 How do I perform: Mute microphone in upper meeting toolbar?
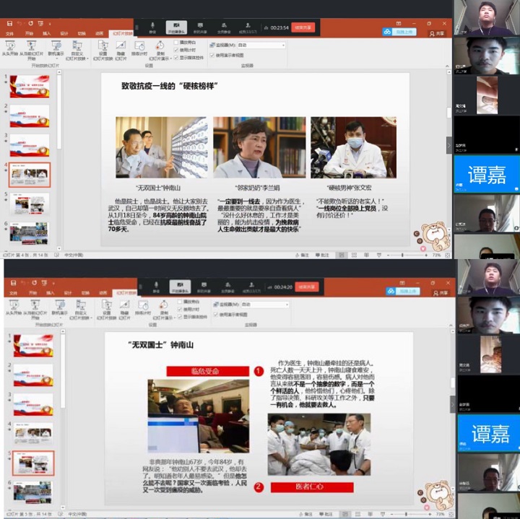click(152, 25)
